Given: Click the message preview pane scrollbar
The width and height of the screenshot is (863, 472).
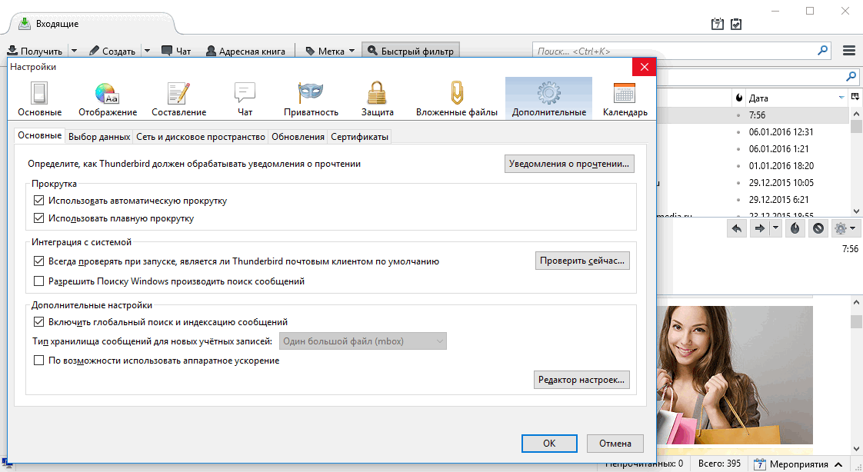Looking at the screenshot, I should pos(856,374).
